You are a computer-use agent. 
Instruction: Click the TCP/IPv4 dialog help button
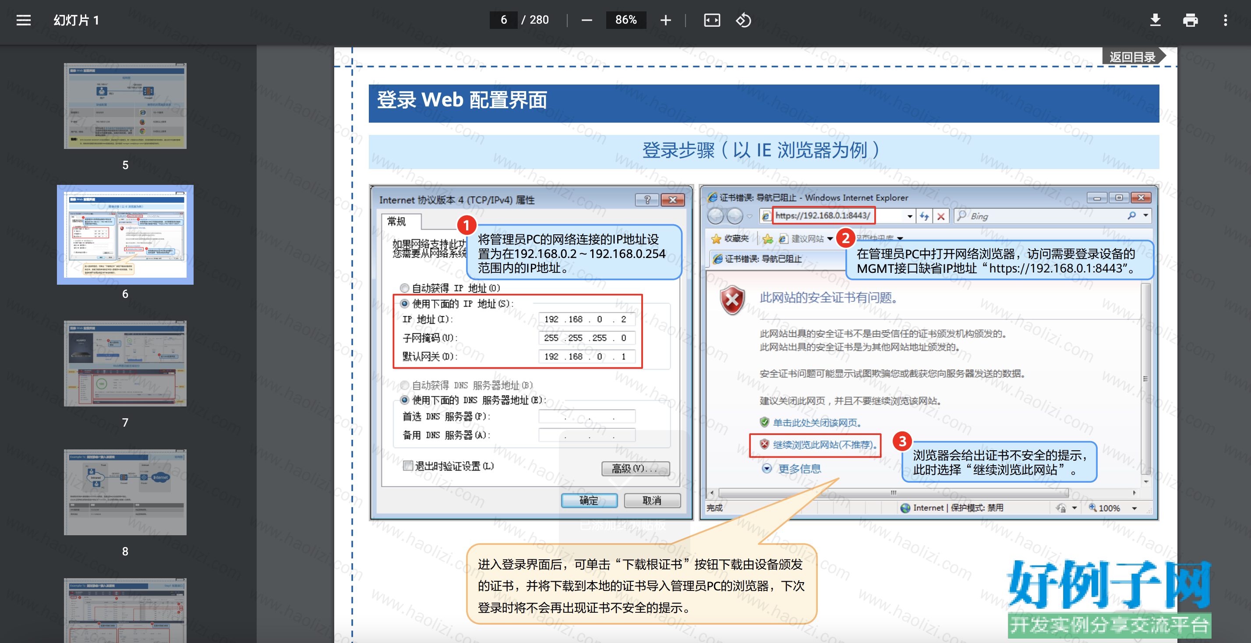coord(647,200)
